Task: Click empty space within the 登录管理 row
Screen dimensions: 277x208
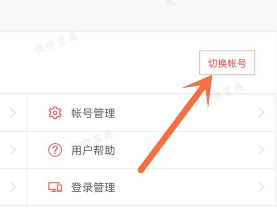Action: tap(186, 187)
